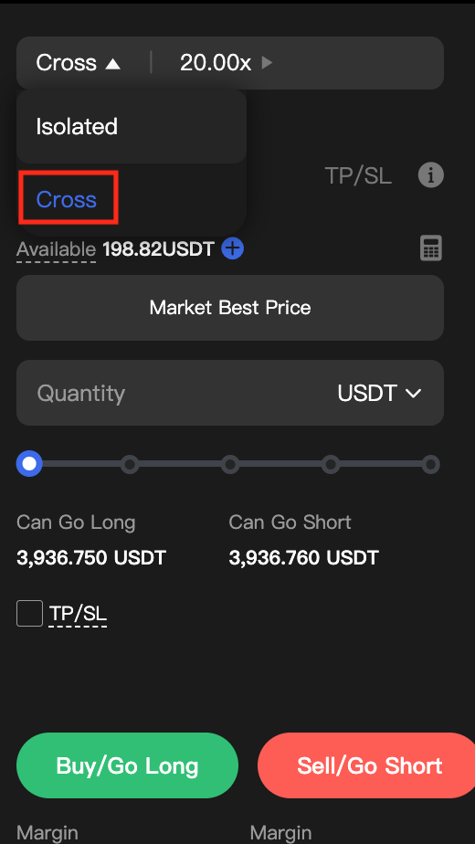Set slider to the middle dot
Image resolution: width=475 pixels, height=844 pixels.
pos(230,465)
